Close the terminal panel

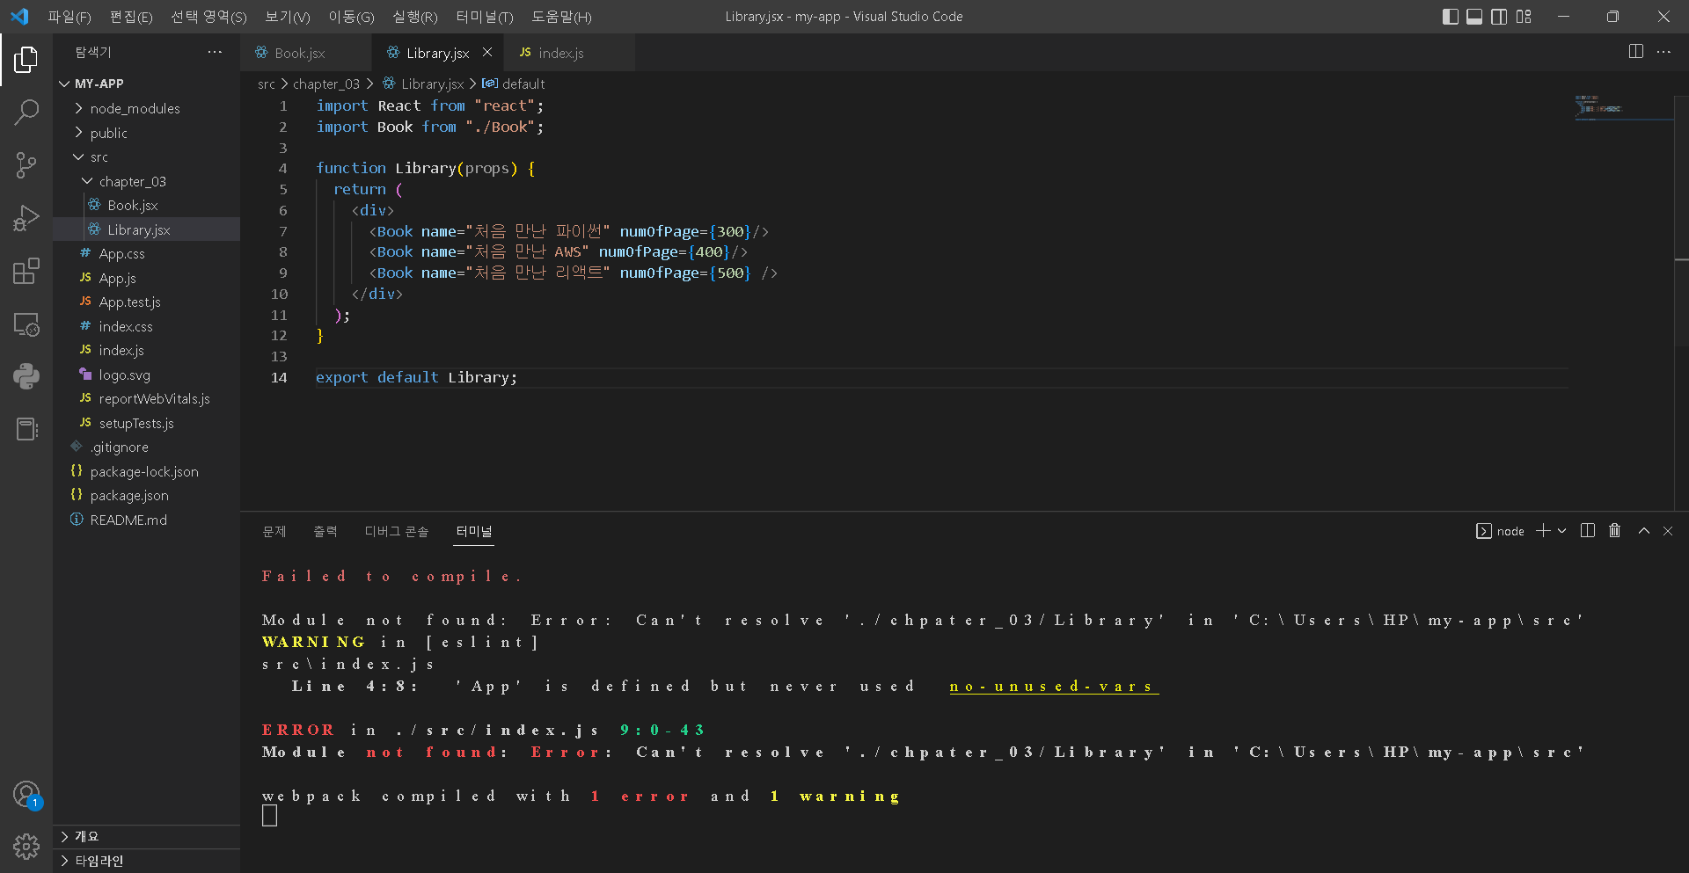[x=1668, y=531]
